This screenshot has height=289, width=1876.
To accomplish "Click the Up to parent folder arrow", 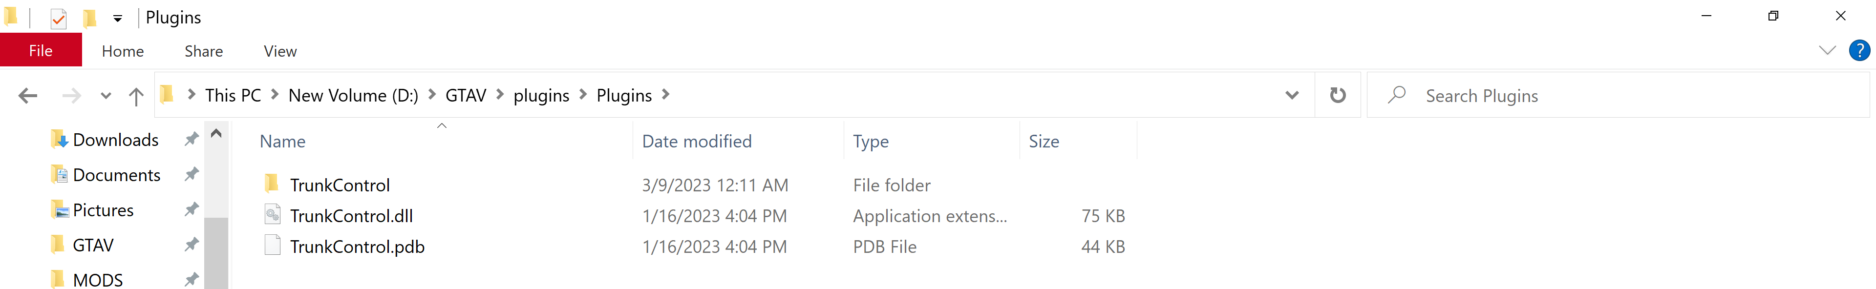I will pyautogui.click(x=135, y=95).
